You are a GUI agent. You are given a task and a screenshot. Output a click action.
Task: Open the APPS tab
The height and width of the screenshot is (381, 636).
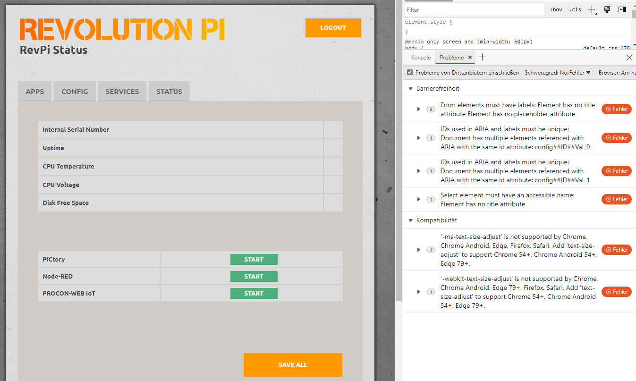[35, 92]
